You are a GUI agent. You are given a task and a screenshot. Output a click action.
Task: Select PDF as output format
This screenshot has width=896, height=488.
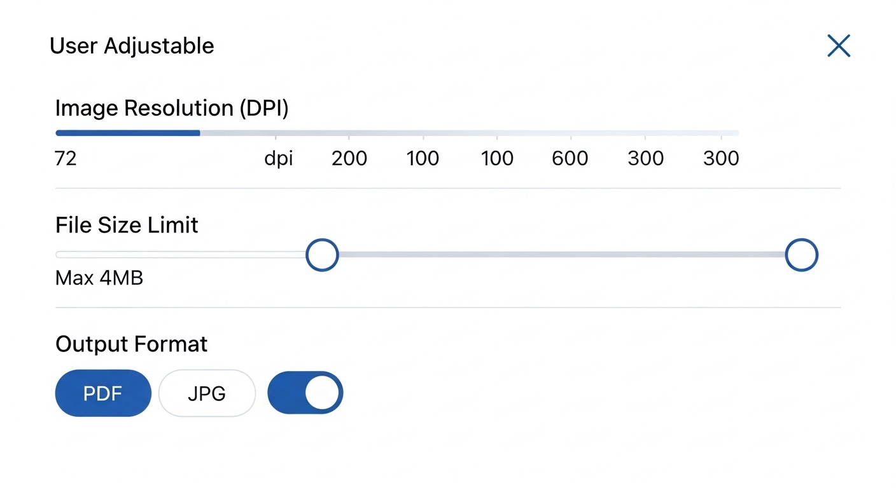(x=103, y=393)
